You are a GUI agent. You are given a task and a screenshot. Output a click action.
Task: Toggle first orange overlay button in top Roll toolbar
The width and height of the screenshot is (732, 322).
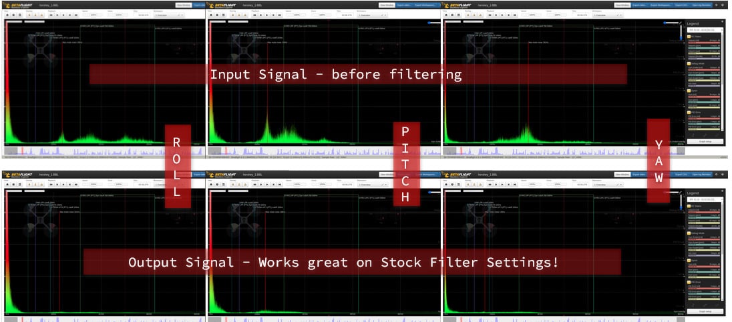point(28,15)
